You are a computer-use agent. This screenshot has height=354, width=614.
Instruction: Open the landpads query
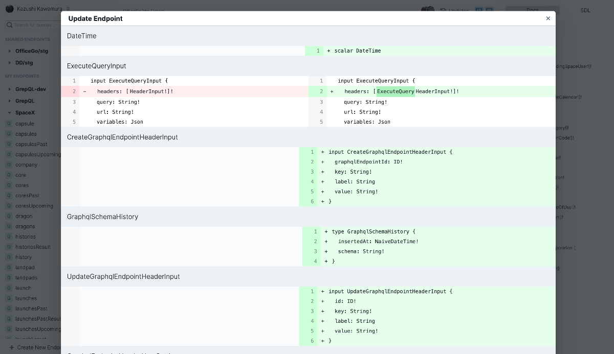click(26, 277)
